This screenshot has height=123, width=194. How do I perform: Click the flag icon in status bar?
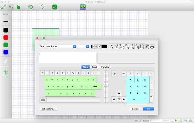click(x=176, y=121)
